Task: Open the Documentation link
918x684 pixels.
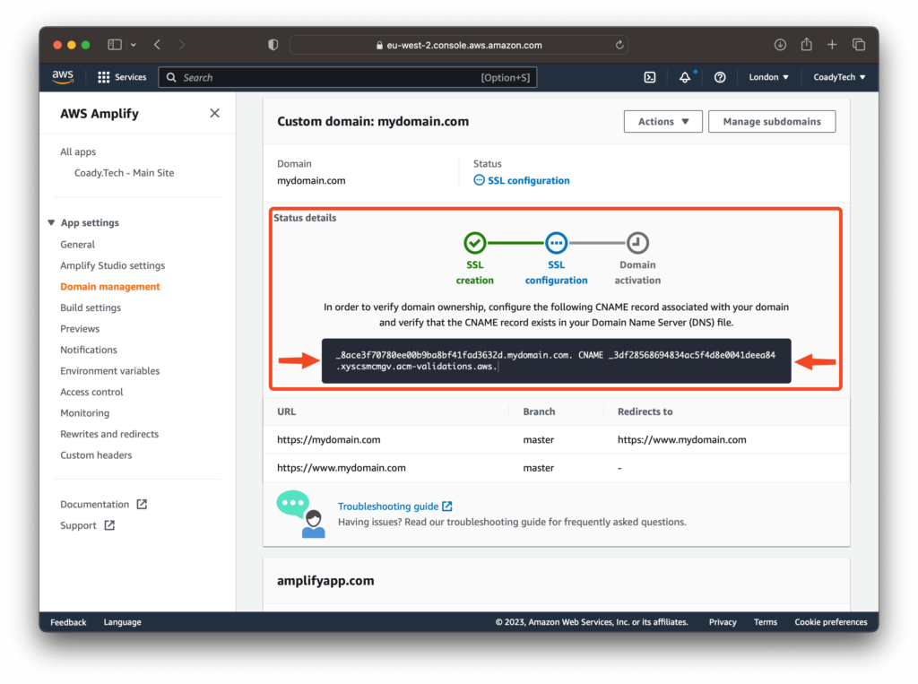Action: (95, 504)
